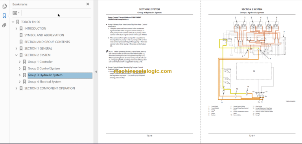Viewport: 302px width, 144px height.
Task: Collapse the TODCR-EN-00 root bookmark
Action: point(13,22)
